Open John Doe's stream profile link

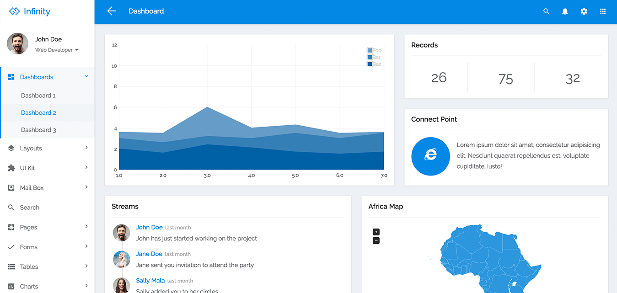(x=149, y=227)
